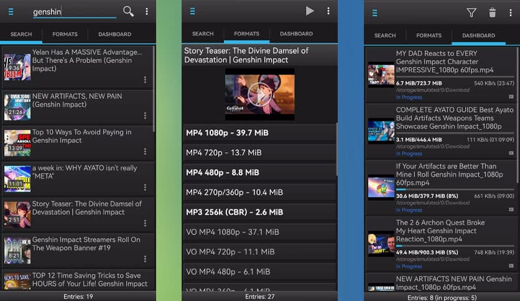Open Top 10 Ways To Avoid Paying thumbnail

[x=17, y=143]
